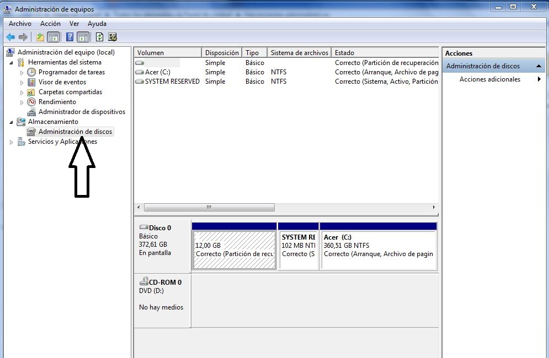
Task: Go forward with the gray arrow
Action: (x=23, y=37)
